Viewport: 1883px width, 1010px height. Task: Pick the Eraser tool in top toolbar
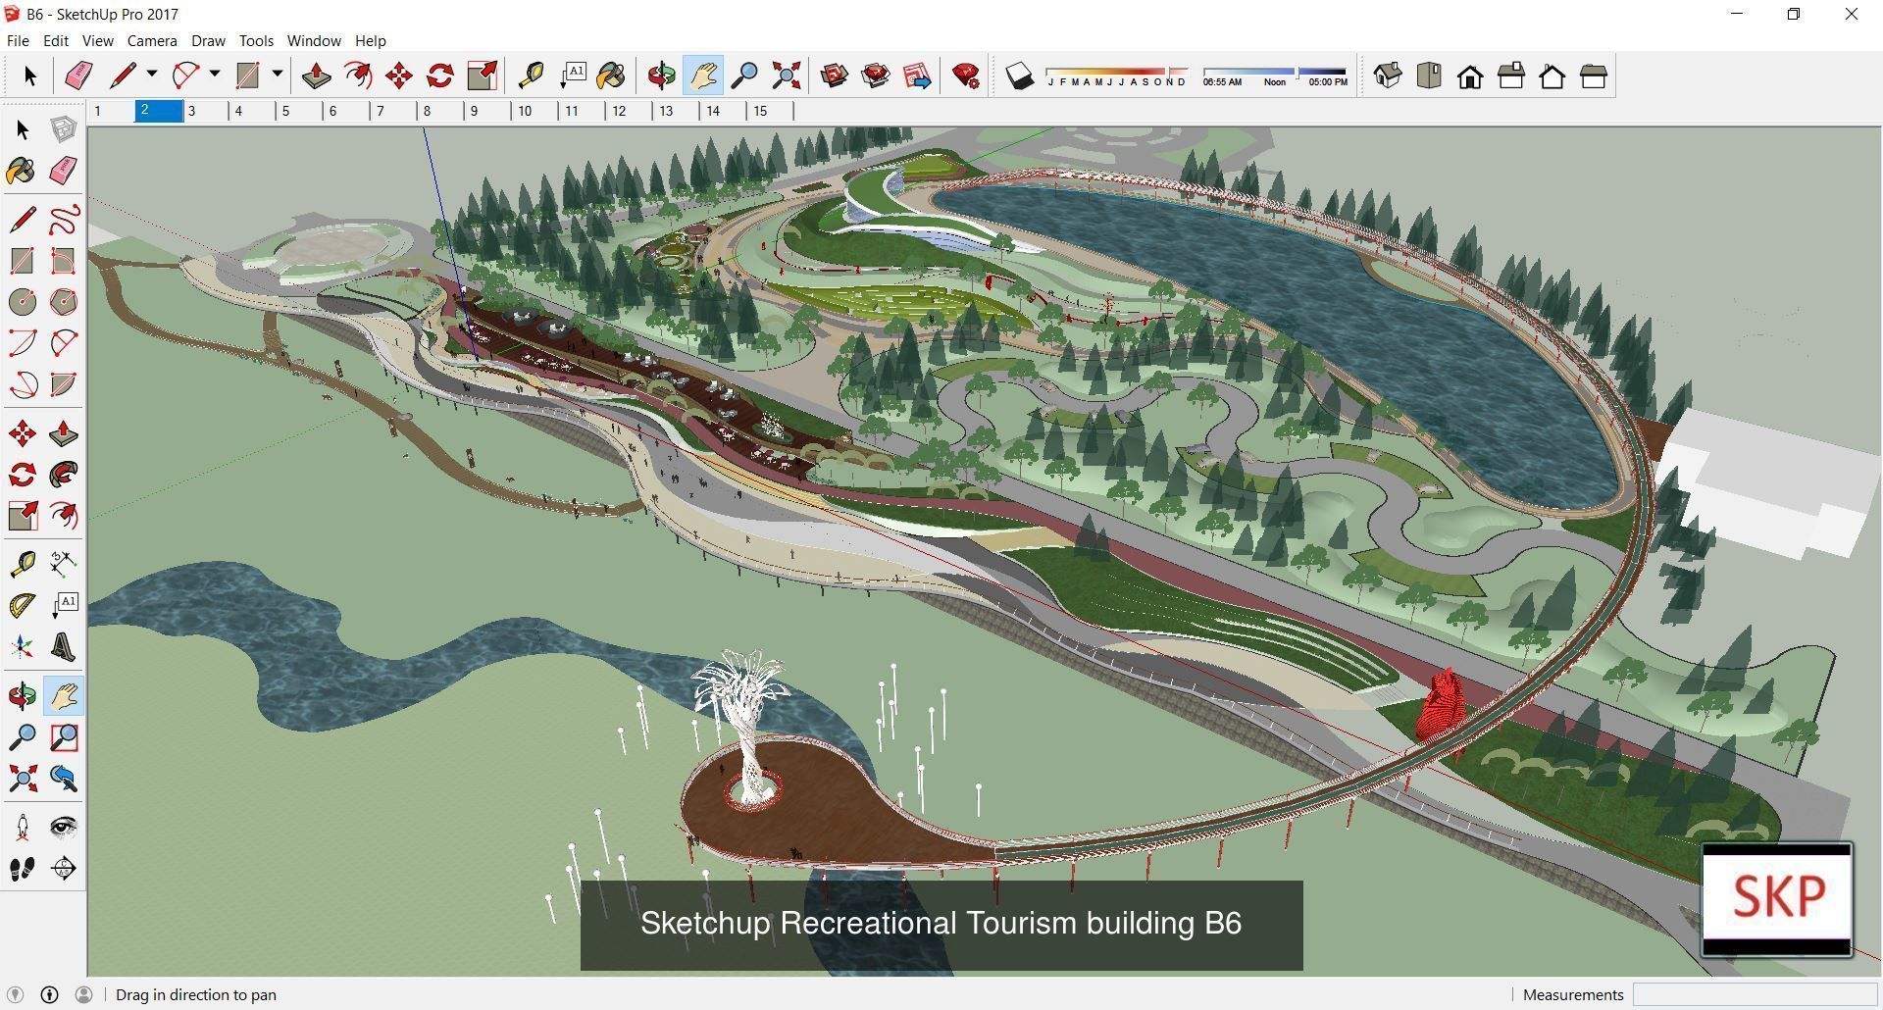78,76
